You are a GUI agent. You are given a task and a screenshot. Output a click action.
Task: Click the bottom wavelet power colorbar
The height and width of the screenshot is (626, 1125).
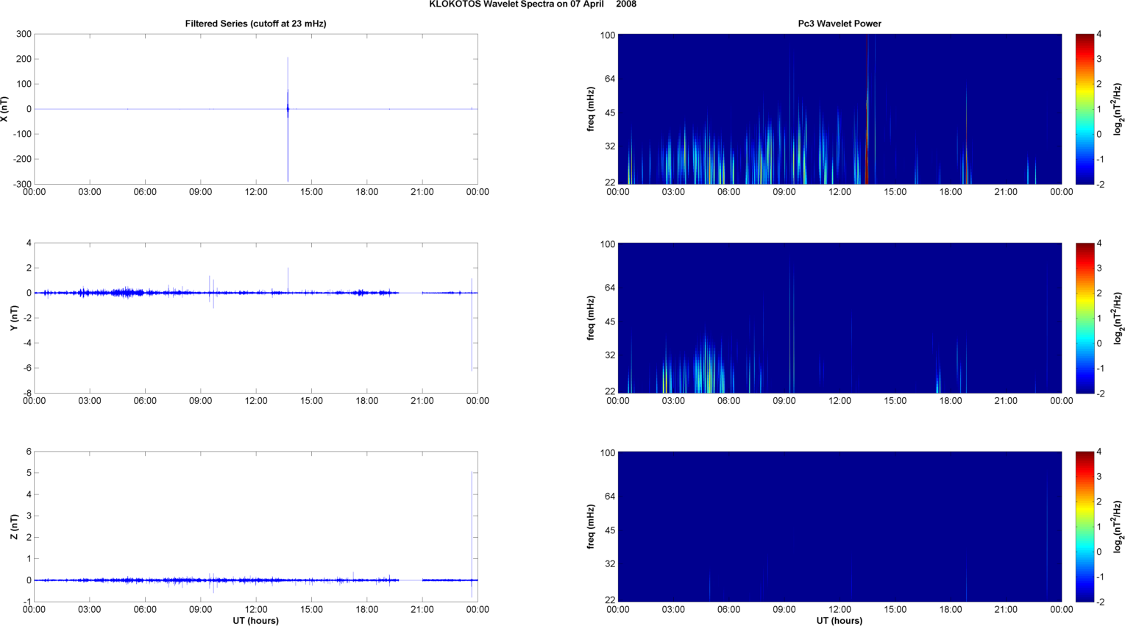click(x=1085, y=527)
